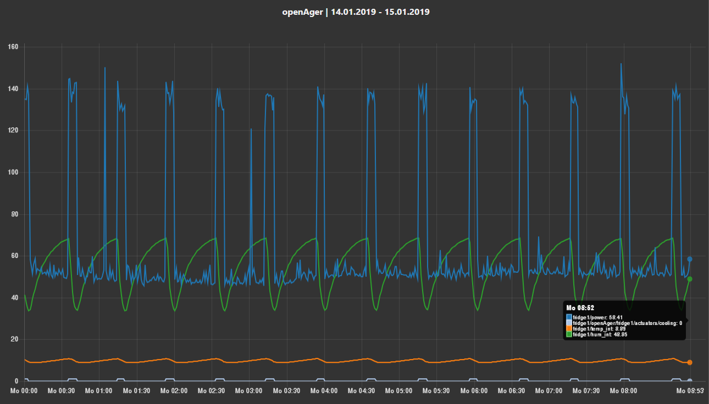Viewport: 709px width, 404px height.
Task: Click x-axis label 'Mo 03:00'
Action: pyautogui.click(x=249, y=391)
